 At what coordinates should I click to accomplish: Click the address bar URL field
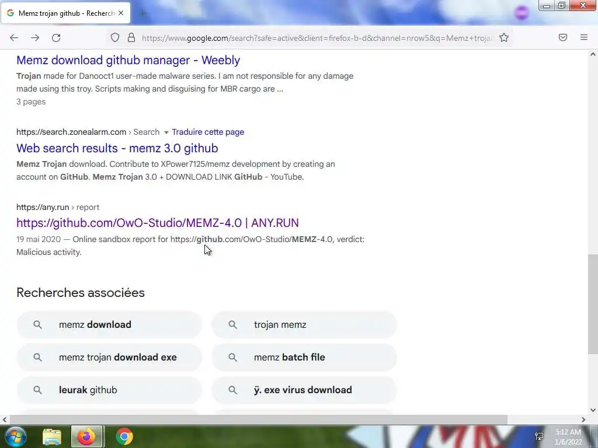[317, 38]
